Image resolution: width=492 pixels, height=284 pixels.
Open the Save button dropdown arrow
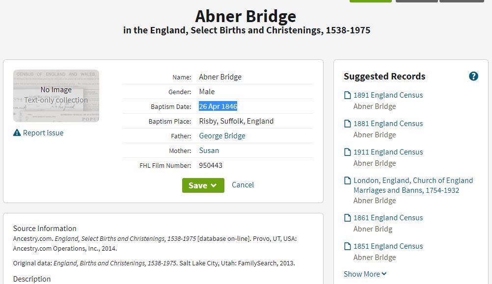(214, 185)
